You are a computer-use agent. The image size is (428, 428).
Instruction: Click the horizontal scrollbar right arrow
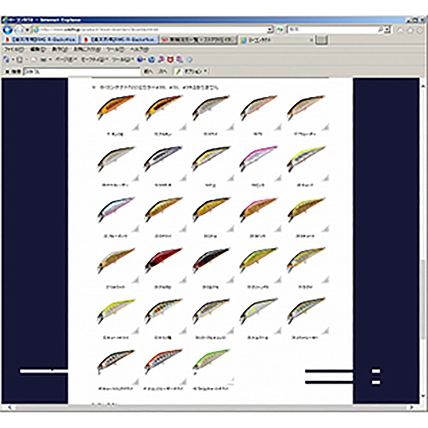coord(412,407)
